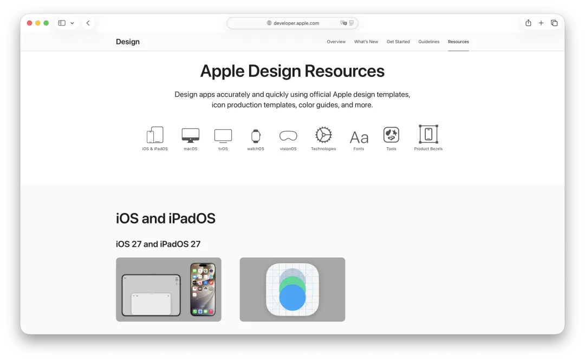This screenshot has width=585, height=361.
Task: Show the tab overview icon
Action: pos(554,23)
